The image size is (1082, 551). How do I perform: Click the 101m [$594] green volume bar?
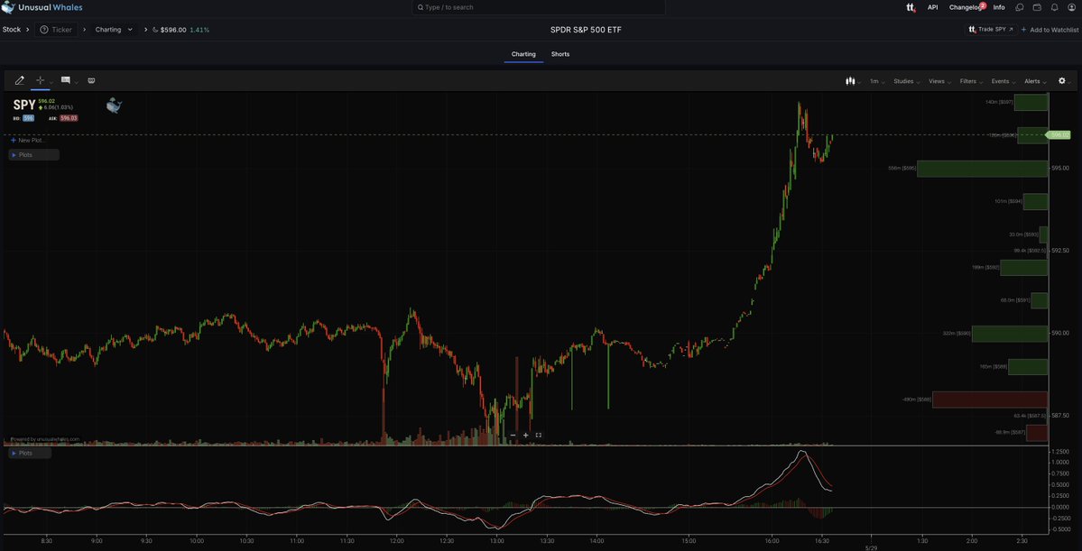pyautogui.click(x=1036, y=201)
